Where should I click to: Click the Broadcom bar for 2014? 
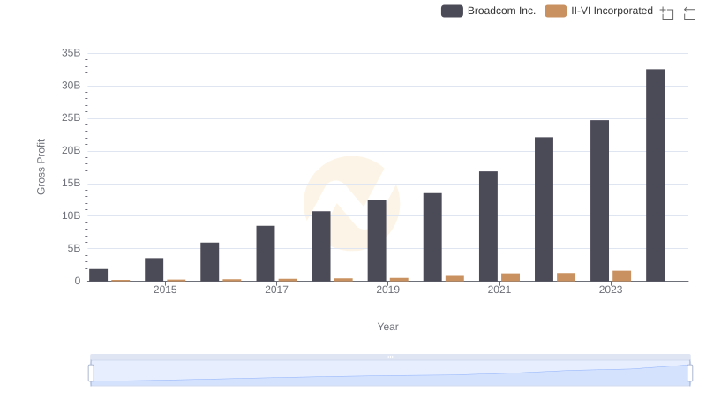pyautogui.click(x=99, y=275)
